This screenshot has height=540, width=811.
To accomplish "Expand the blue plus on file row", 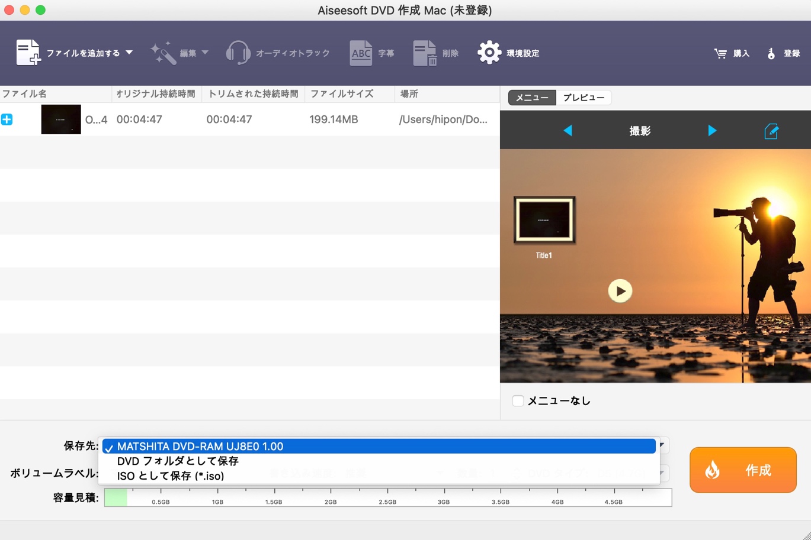I will [x=7, y=119].
